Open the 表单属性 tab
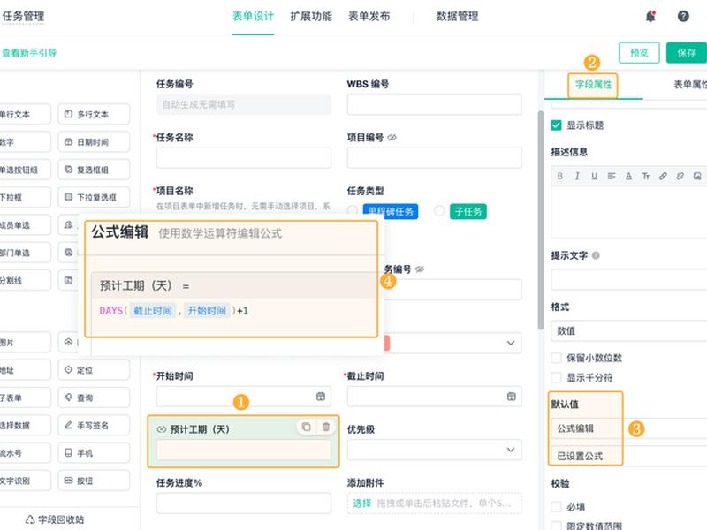 coord(690,84)
